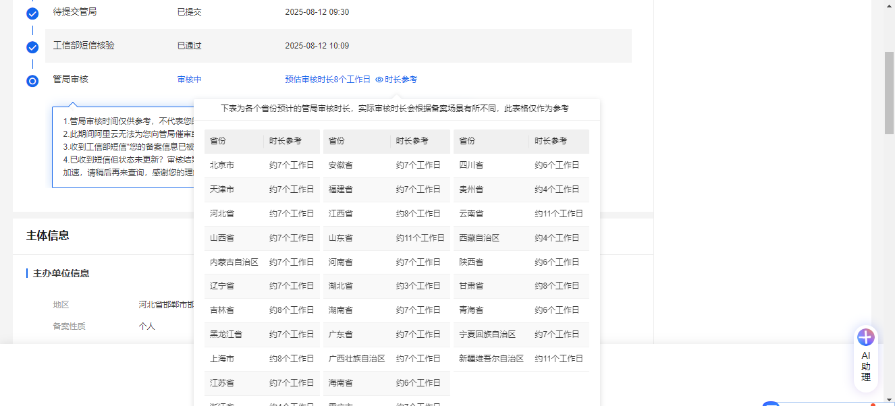
Task: Click the 内蒙古自治区 province cell
Action: coord(234,262)
